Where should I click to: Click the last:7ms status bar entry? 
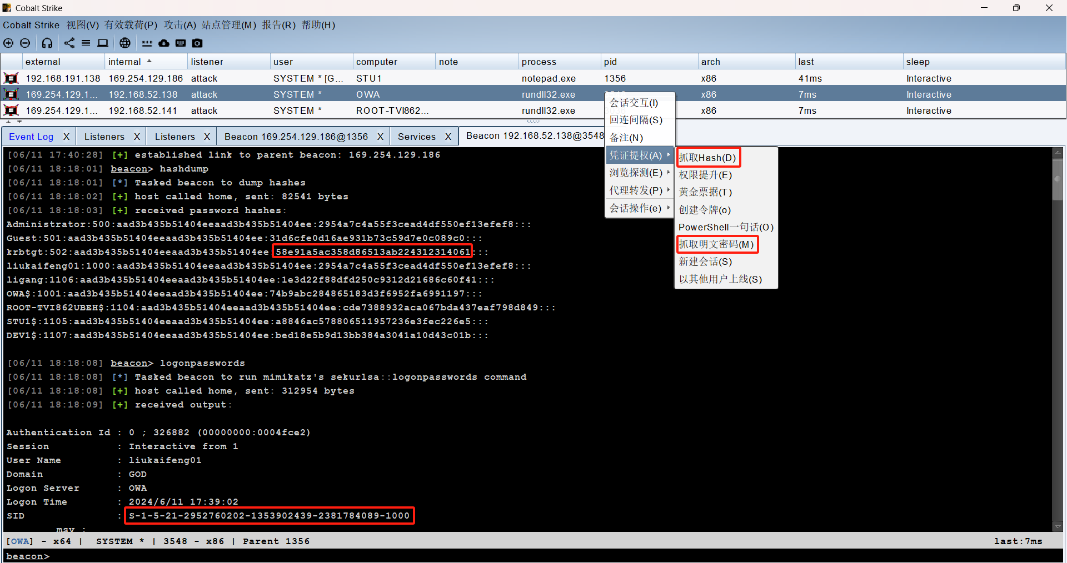click(x=1018, y=541)
